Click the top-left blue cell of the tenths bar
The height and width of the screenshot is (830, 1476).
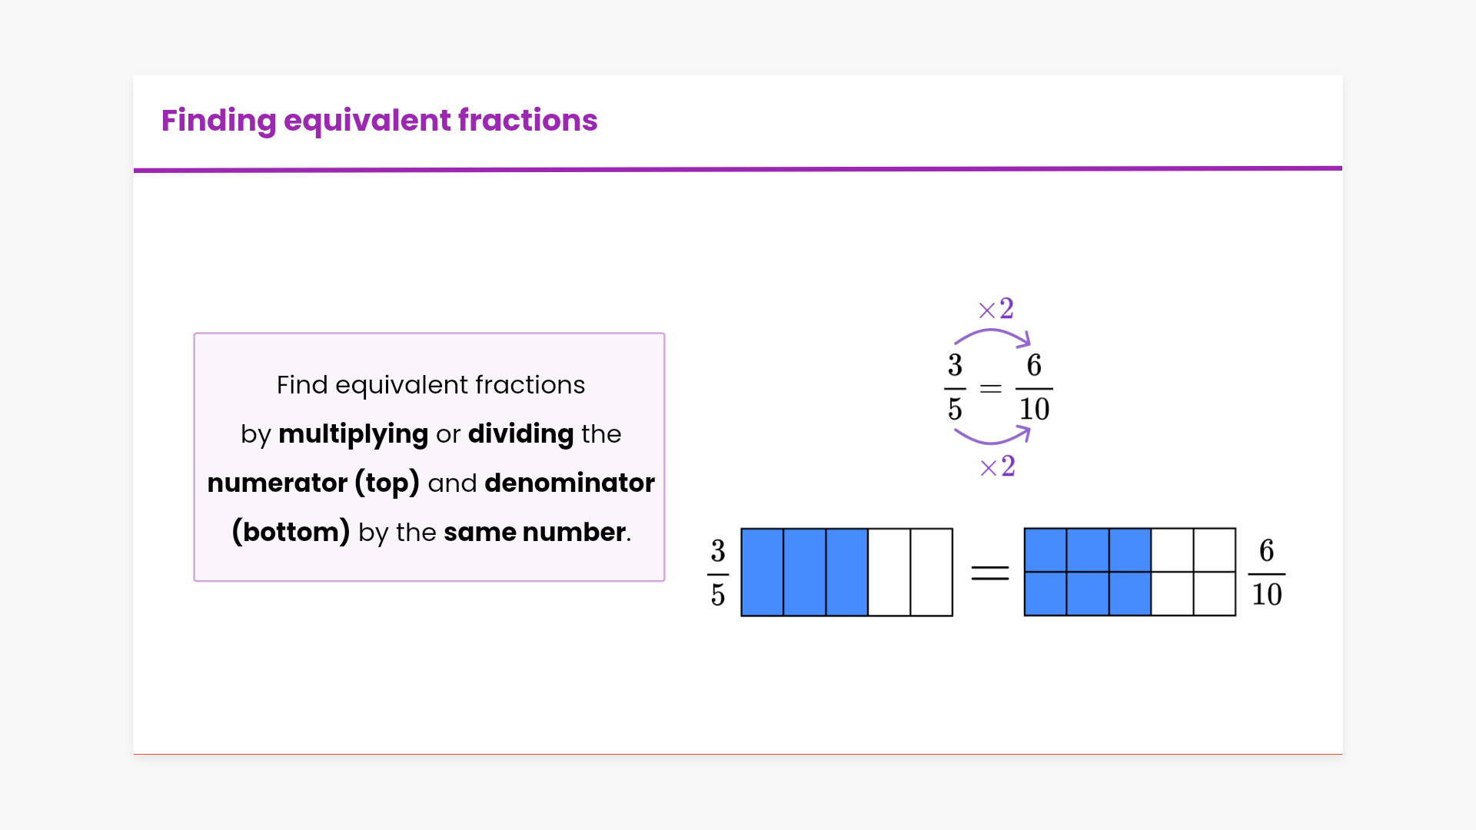click(x=1045, y=550)
